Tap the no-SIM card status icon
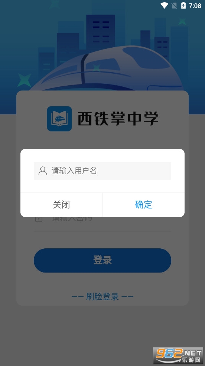 coord(174,6)
